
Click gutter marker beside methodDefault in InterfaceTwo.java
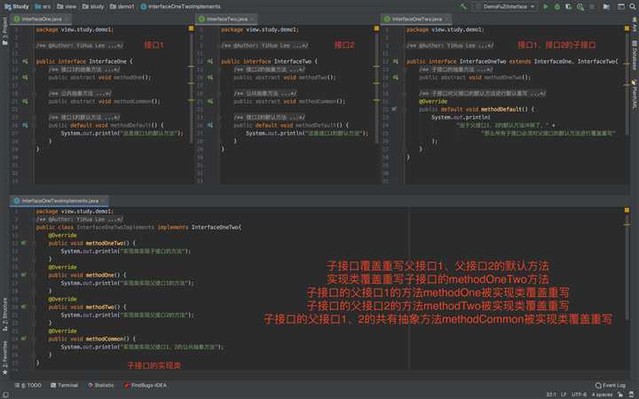coord(210,125)
